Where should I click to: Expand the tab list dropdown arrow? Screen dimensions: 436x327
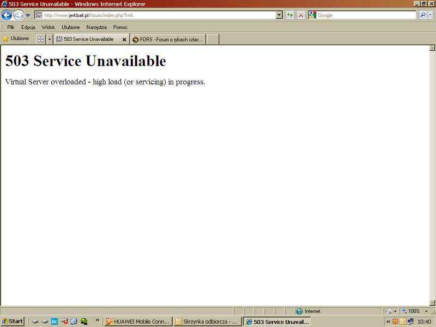[49, 39]
